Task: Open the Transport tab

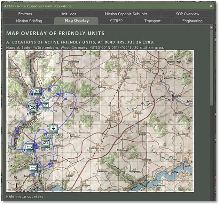Action: coord(153,21)
